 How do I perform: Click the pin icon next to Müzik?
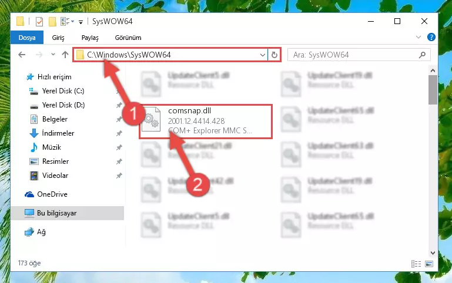point(119,148)
